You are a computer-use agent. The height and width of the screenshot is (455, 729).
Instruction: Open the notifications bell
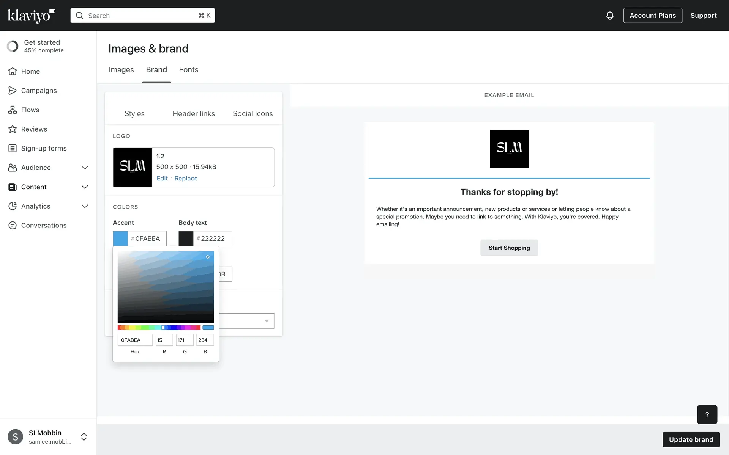pyautogui.click(x=609, y=16)
